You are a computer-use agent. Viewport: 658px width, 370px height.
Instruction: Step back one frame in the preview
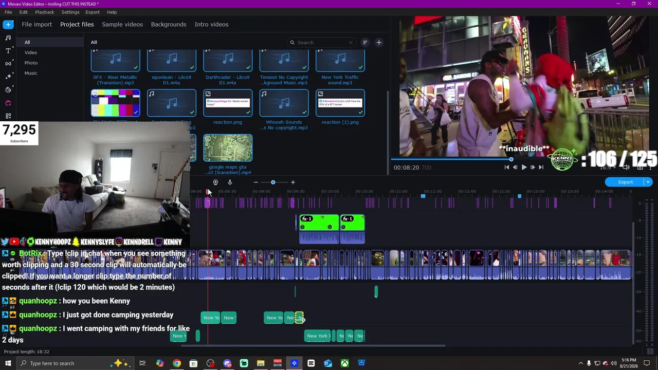click(515, 167)
